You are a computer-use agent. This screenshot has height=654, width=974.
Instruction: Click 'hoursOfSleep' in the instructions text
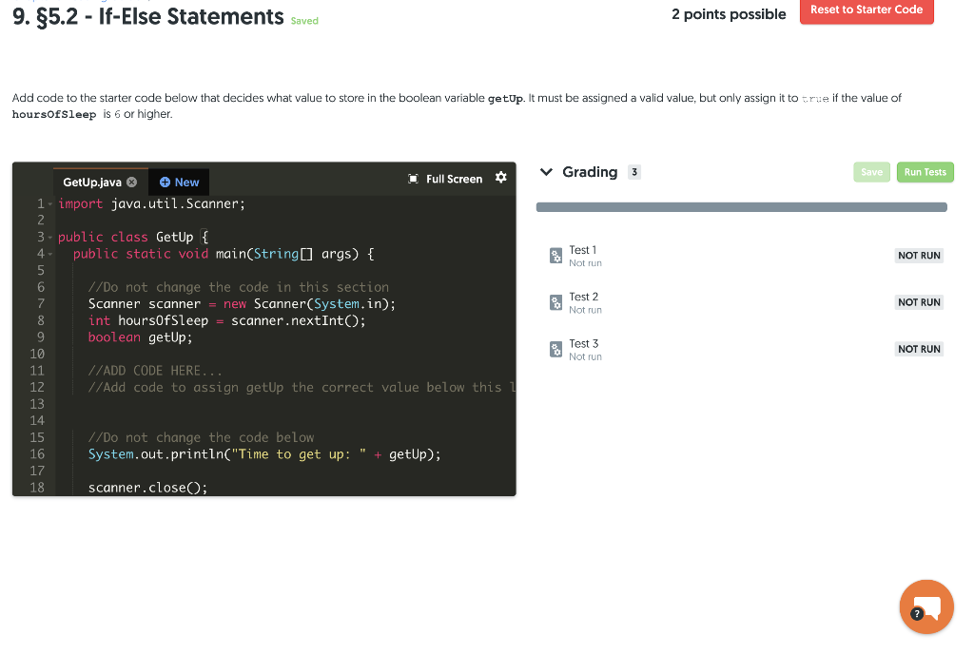coord(54,115)
